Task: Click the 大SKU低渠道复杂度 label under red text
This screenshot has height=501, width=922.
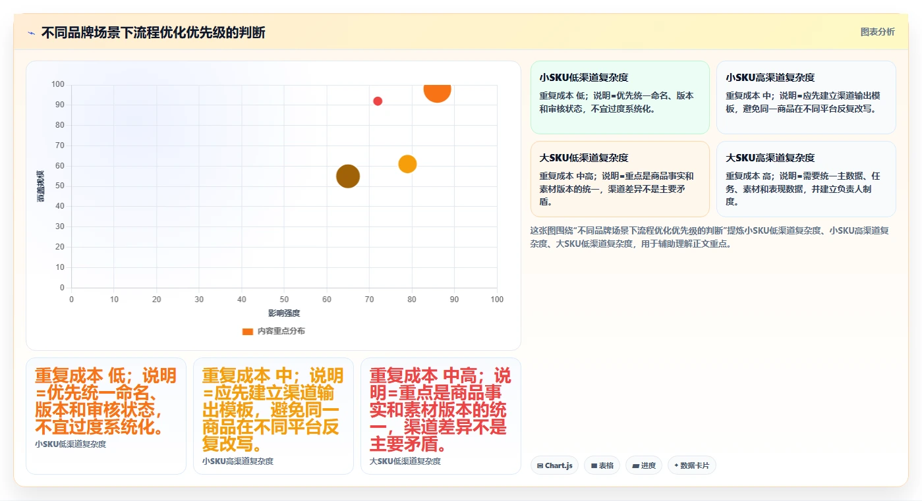Action: [405, 461]
